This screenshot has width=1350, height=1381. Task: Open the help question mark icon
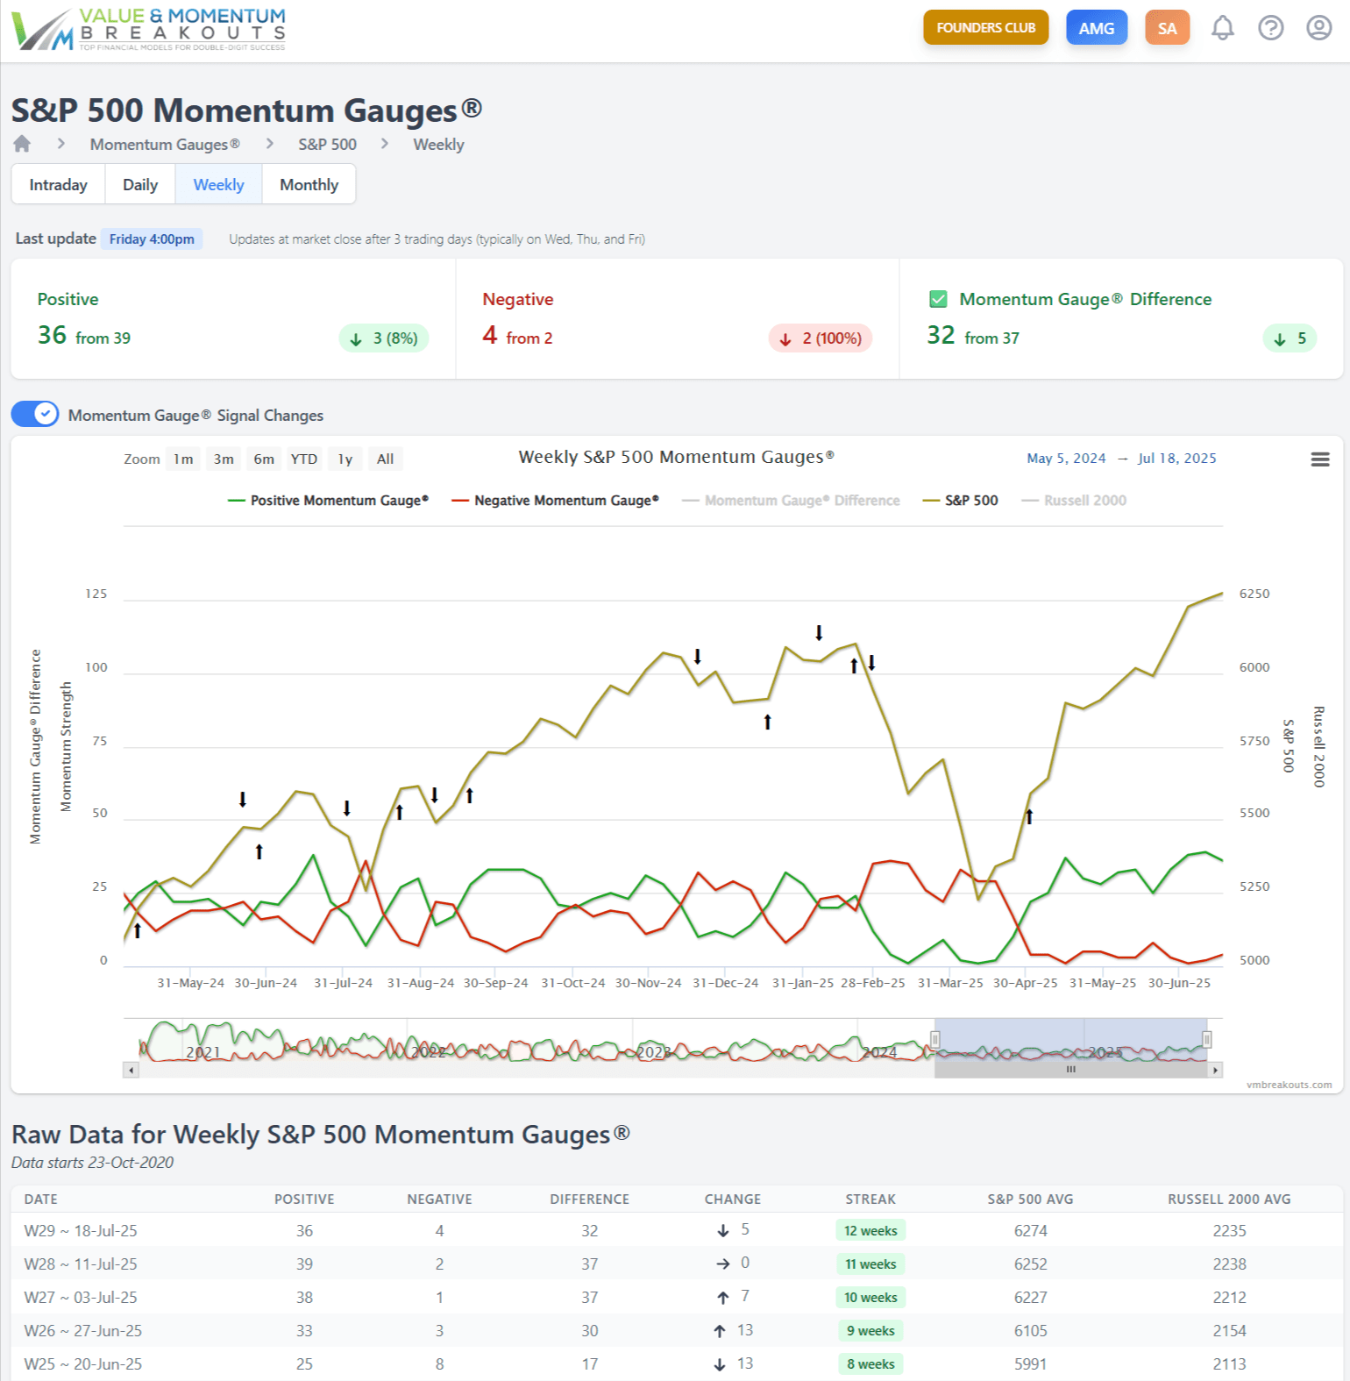pyautogui.click(x=1270, y=28)
